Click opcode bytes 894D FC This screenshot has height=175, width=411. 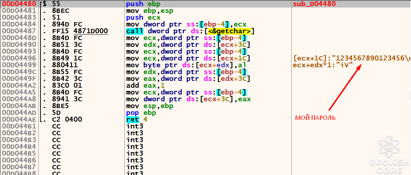pos(67,25)
